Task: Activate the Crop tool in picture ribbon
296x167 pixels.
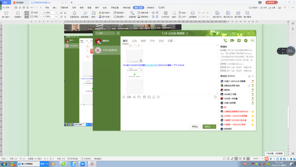Action: pyautogui.click(x=27, y=14)
